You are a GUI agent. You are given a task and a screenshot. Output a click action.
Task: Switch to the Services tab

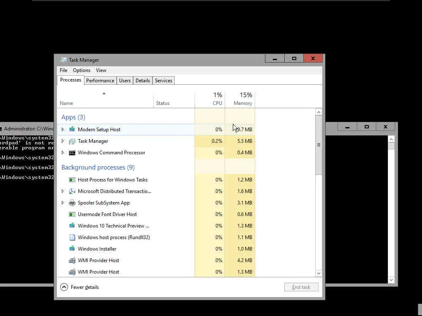pos(163,81)
